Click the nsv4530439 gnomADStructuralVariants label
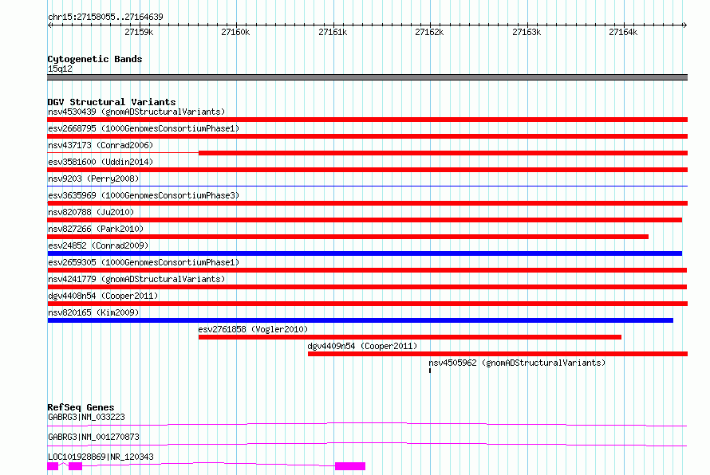Viewport: 710px width, 475px height. pyautogui.click(x=136, y=112)
